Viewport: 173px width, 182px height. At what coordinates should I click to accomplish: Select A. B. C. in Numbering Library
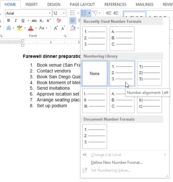coord(122,101)
